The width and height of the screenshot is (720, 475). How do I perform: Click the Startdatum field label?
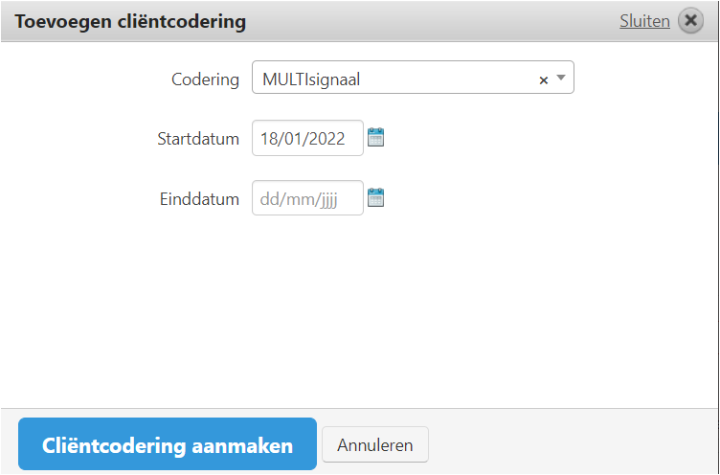tap(198, 139)
